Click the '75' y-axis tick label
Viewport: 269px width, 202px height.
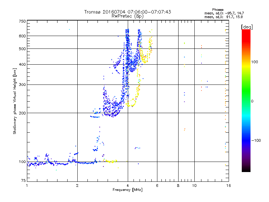point(24,180)
